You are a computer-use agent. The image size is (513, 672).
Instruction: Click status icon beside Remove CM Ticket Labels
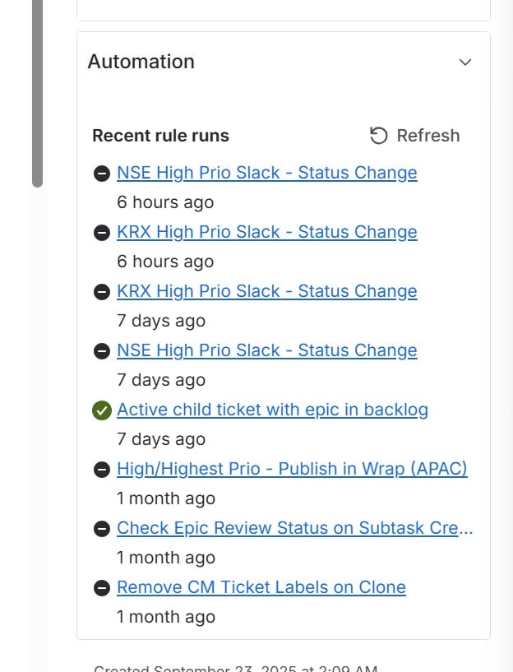click(101, 588)
